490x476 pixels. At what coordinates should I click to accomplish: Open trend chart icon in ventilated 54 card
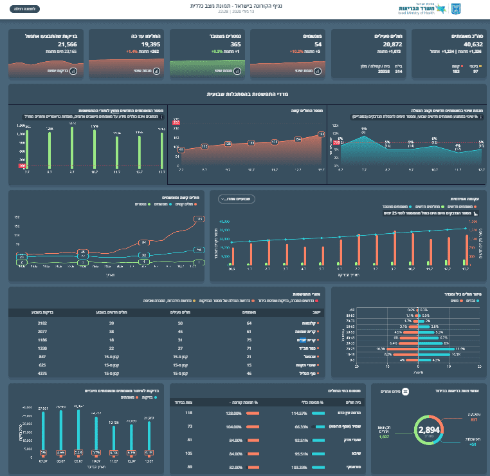pyautogui.click(x=318, y=71)
